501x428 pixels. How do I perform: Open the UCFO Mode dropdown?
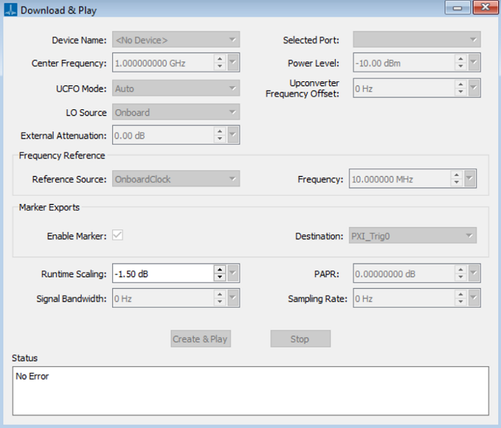point(176,88)
